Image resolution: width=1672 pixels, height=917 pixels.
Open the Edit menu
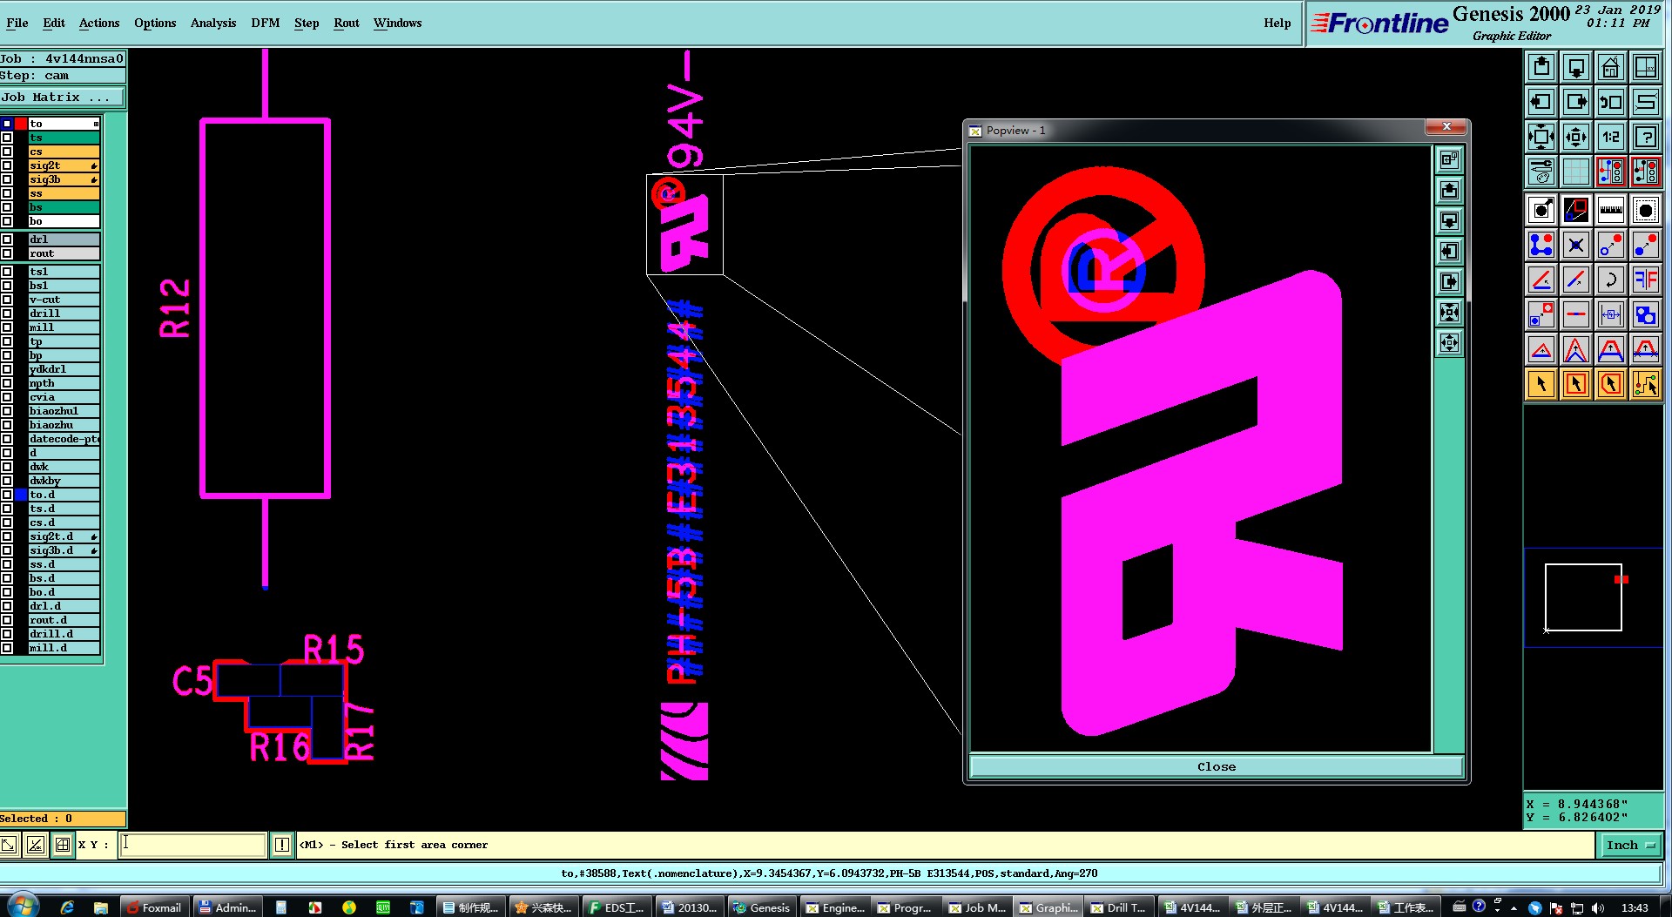54,23
